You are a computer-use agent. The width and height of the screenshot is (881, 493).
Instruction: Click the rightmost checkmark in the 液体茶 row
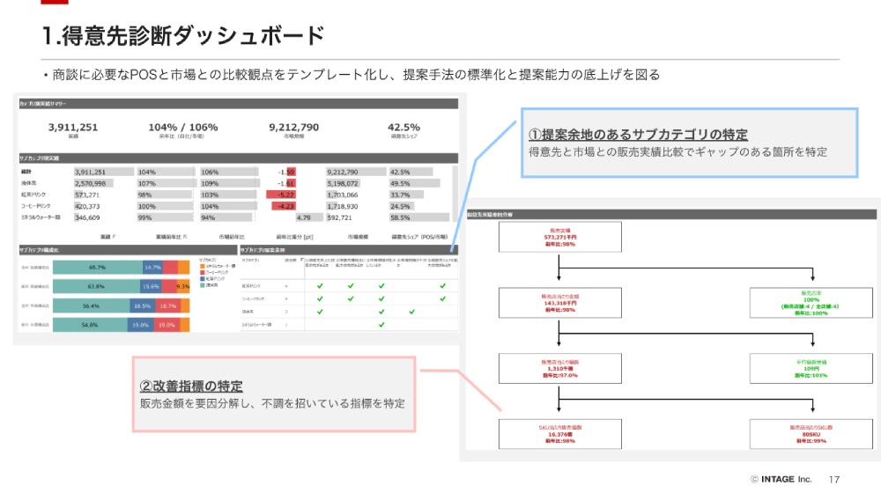(411, 312)
